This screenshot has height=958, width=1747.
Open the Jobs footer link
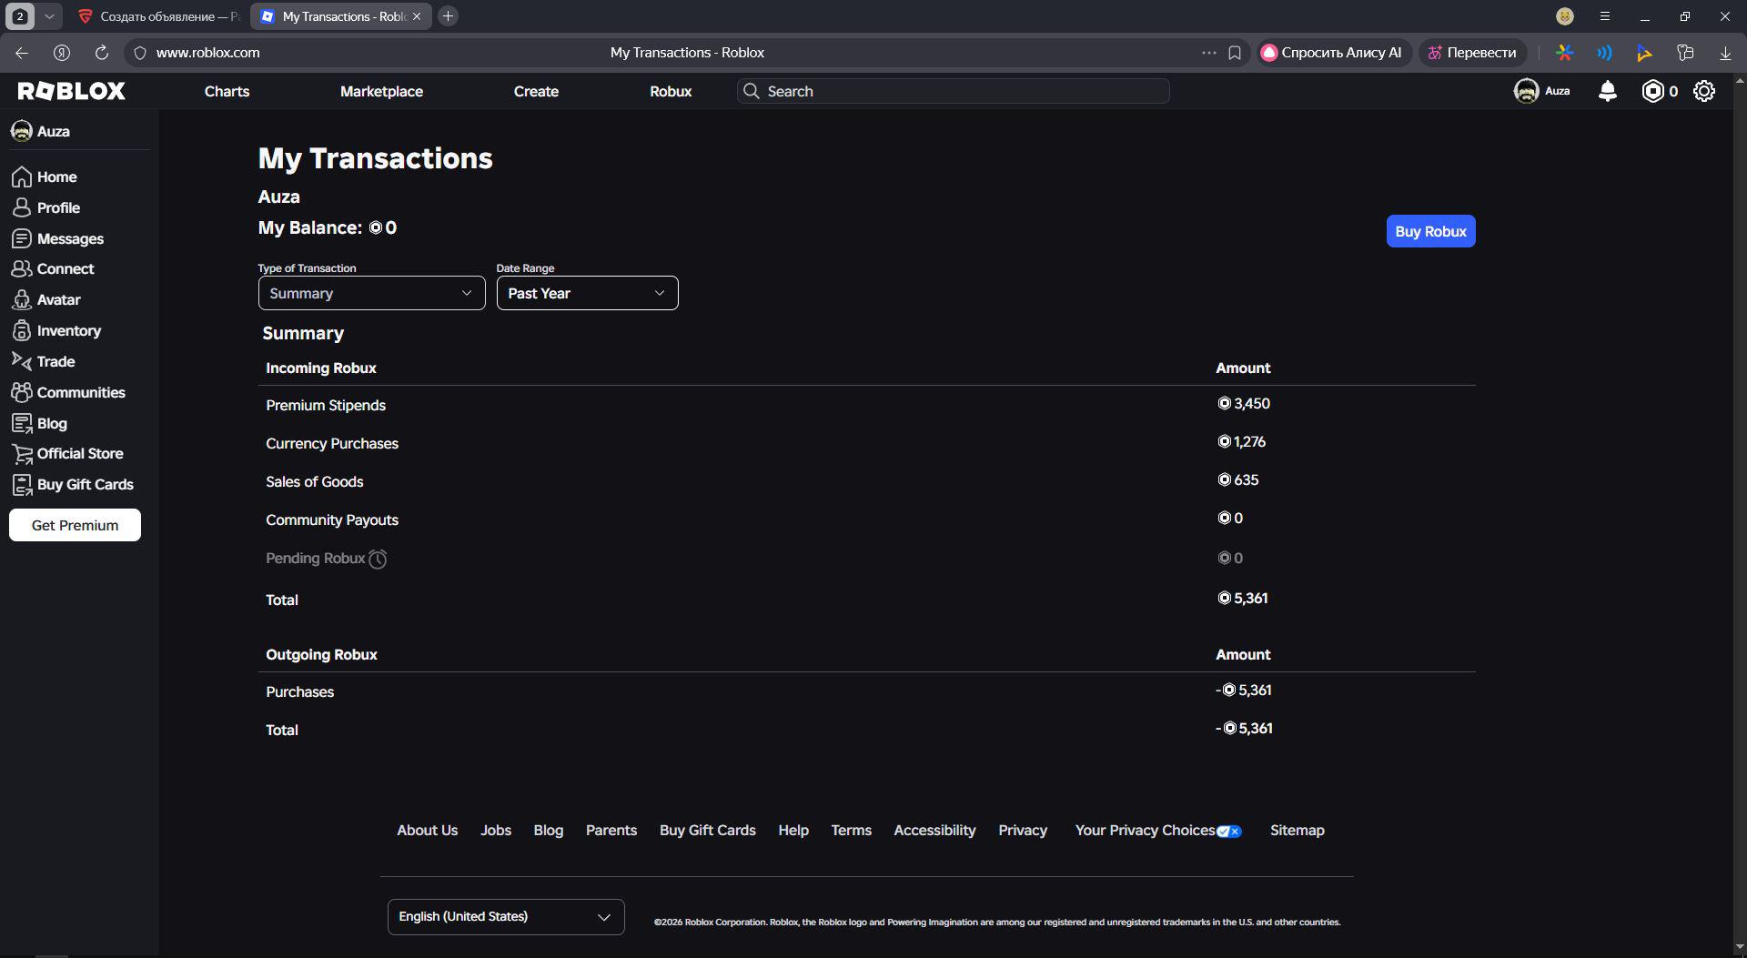coord(496,831)
